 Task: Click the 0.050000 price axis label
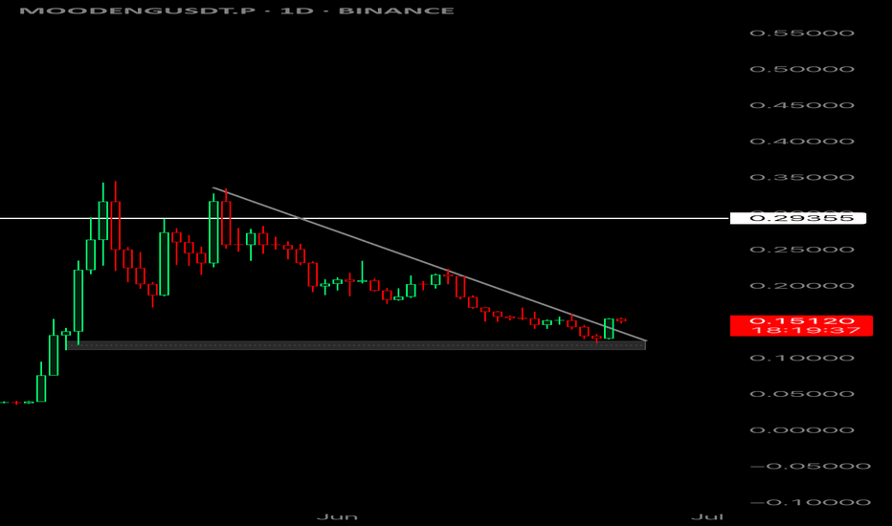801,394
